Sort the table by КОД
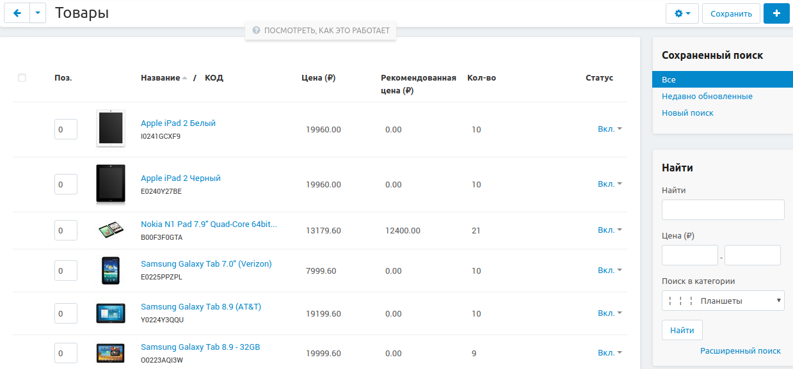 click(214, 78)
